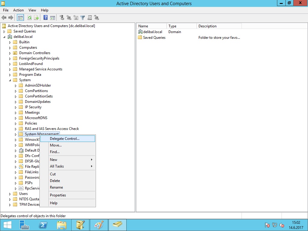The height and width of the screenshot is (231, 308).
Task: Expand the Domain Controllers tree node
Action: (10, 53)
